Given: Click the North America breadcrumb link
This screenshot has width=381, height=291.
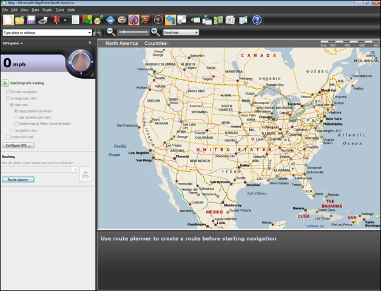Looking at the screenshot, I should [121, 43].
